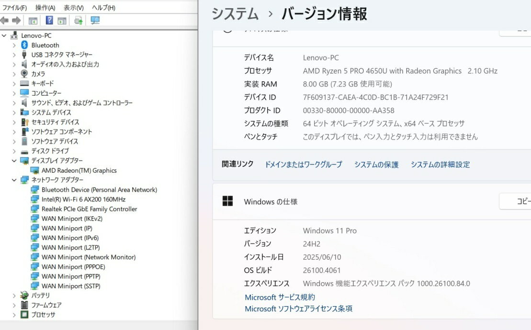Expand the プロセッサ category

click(14, 315)
